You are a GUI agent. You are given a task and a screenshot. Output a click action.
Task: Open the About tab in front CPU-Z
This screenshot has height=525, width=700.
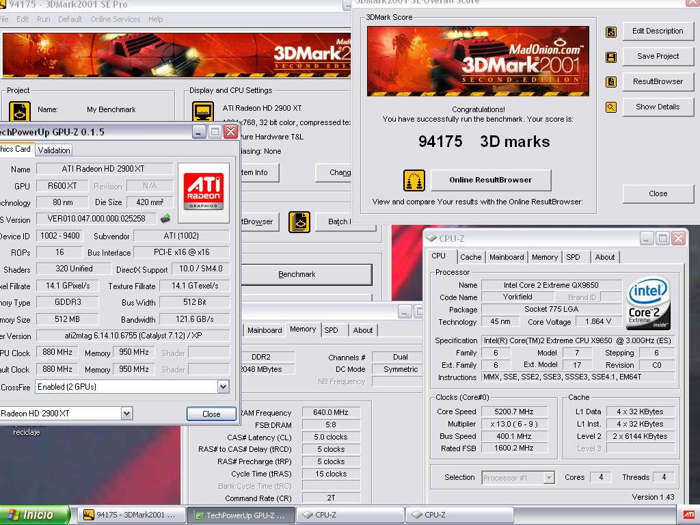coord(604,257)
